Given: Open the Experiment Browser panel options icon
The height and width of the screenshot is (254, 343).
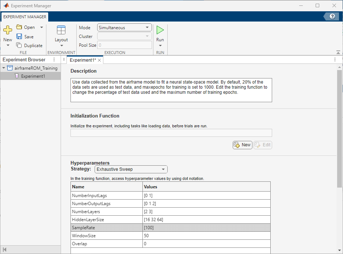Looking at the screenshot, I should click(x=54, y=59).
